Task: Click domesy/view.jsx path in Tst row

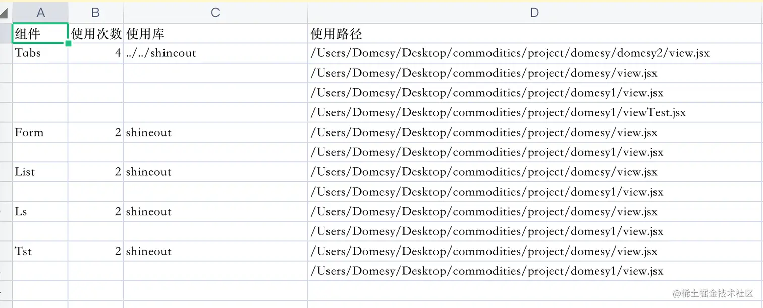Action: tap(535, 251)
